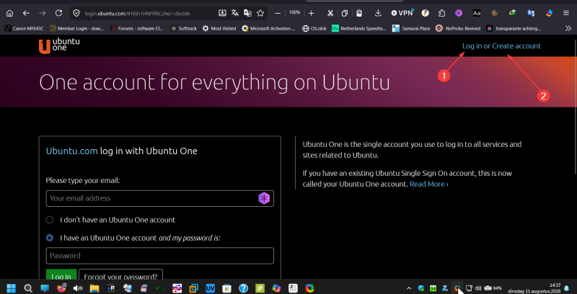Go to the Firefox home page
The height and width of the screenshot is (294, 577).
pos(9,13)
